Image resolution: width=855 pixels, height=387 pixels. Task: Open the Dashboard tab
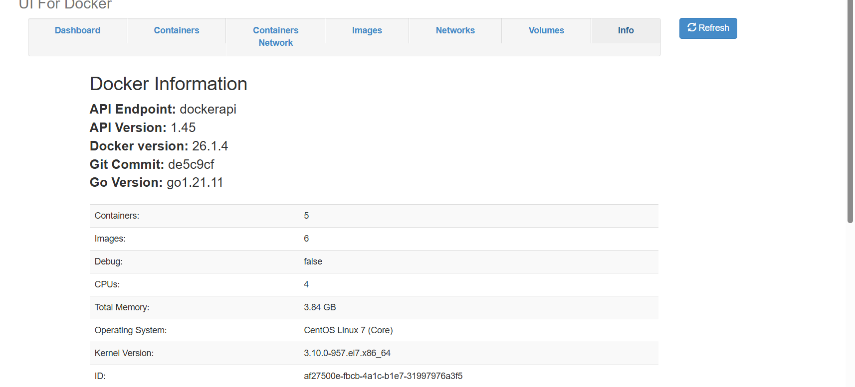click(77, 30)
